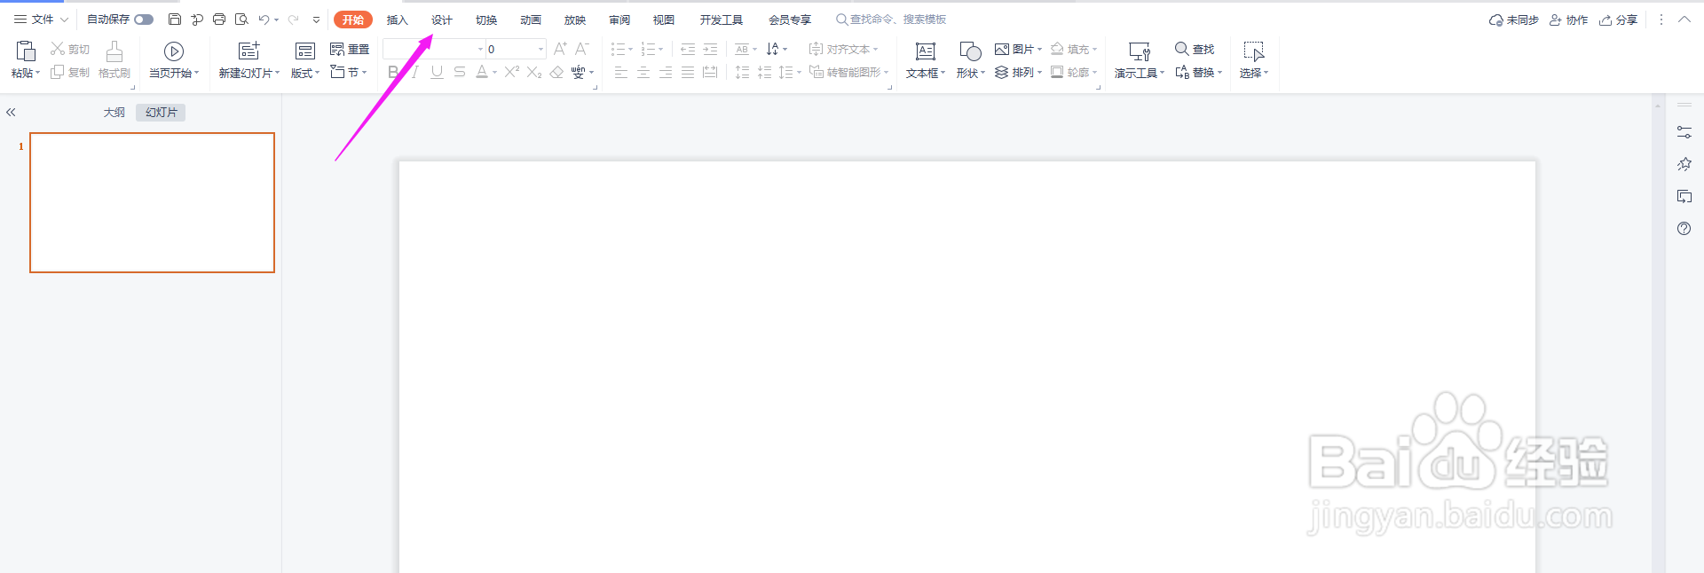Click the Redo arrow icon
The image size is (1704, 573).
pos(293,20)
